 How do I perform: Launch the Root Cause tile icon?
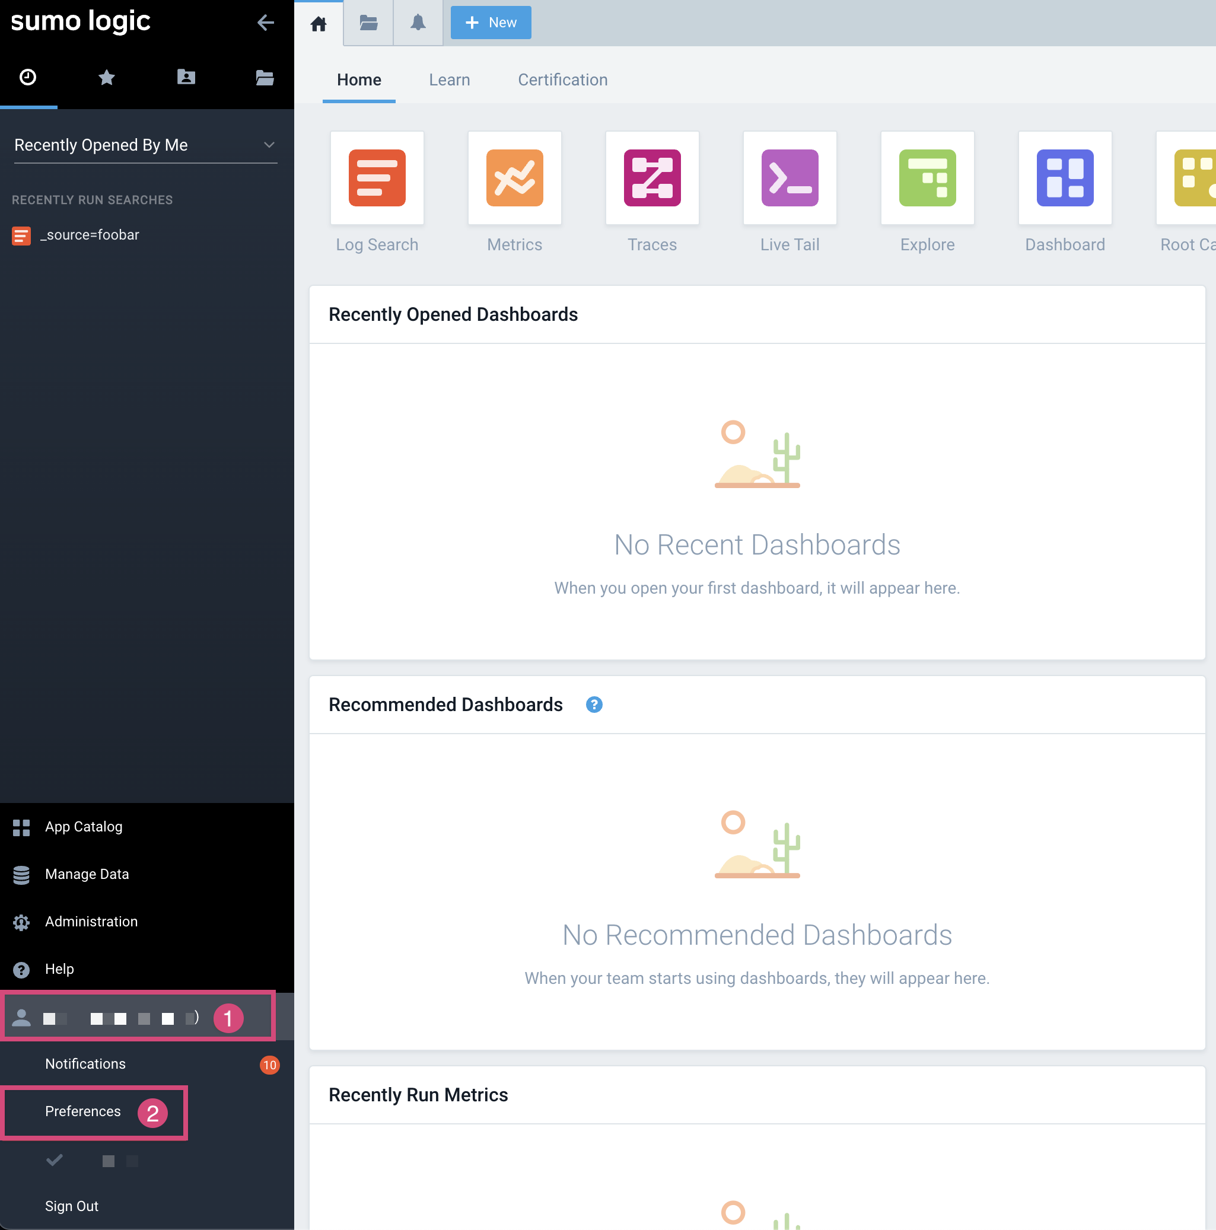[x=1187, y=179]
